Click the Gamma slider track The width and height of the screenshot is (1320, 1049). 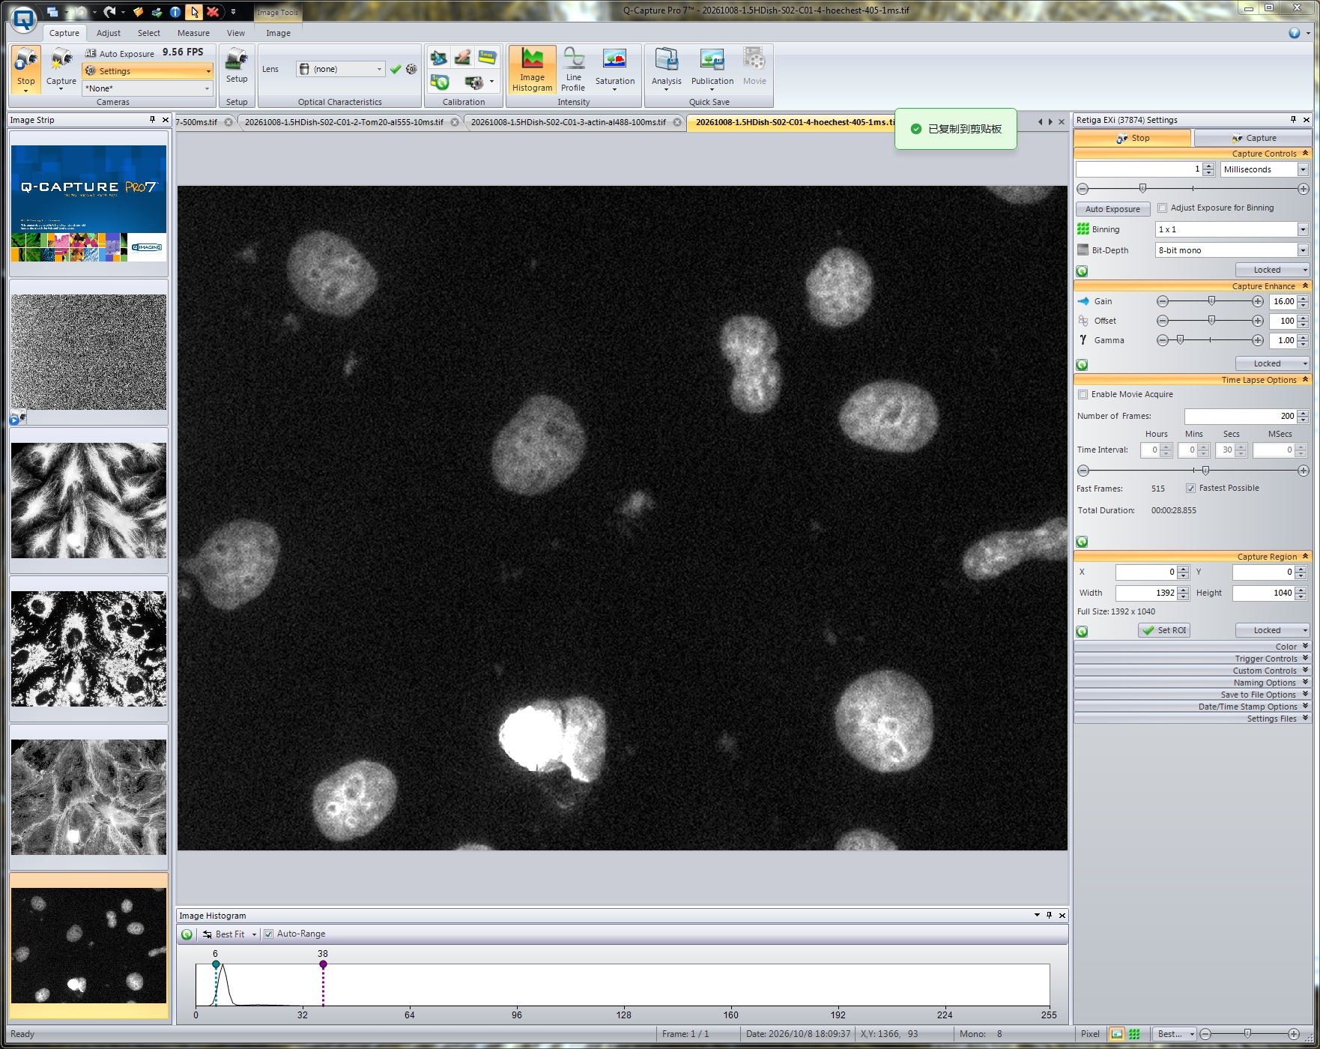(x=1210, y=340)
